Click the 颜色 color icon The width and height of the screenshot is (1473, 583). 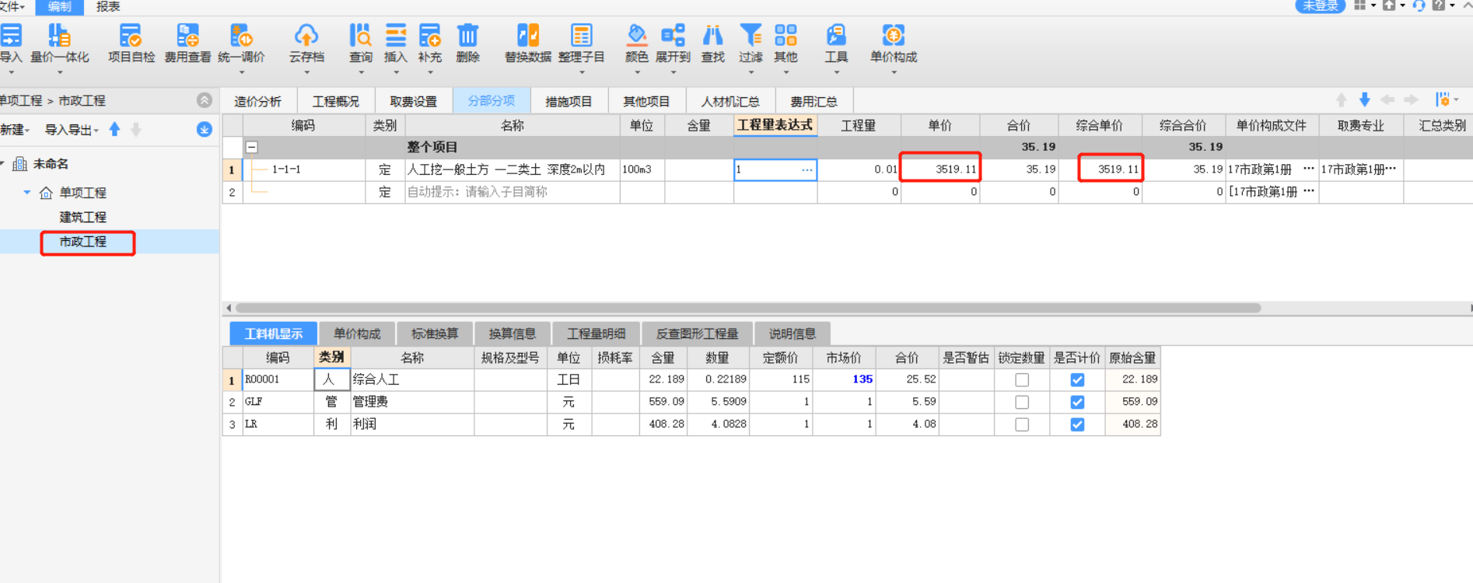pyautogui.click(x=636, y=36)
